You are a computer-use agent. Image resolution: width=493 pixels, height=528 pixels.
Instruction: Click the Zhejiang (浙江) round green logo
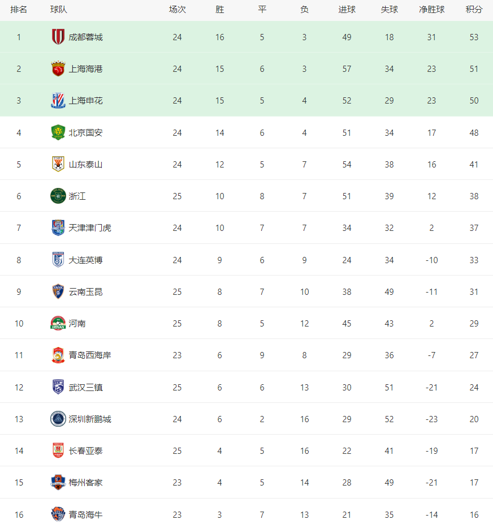58,196
